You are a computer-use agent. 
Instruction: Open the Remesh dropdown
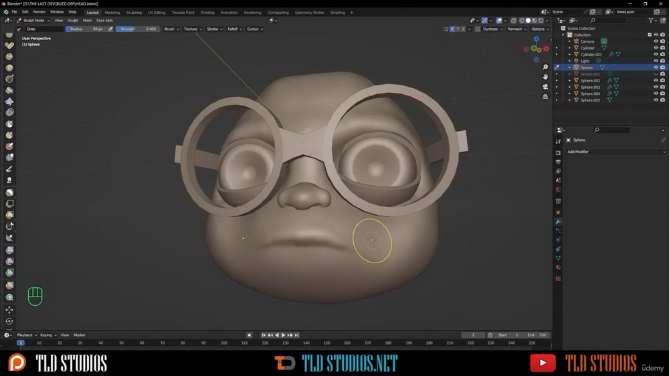[516, 29]
